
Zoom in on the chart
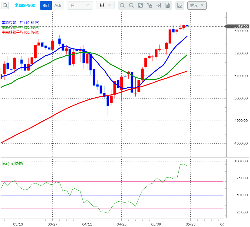pyautogui.click(x=122, y=5)
